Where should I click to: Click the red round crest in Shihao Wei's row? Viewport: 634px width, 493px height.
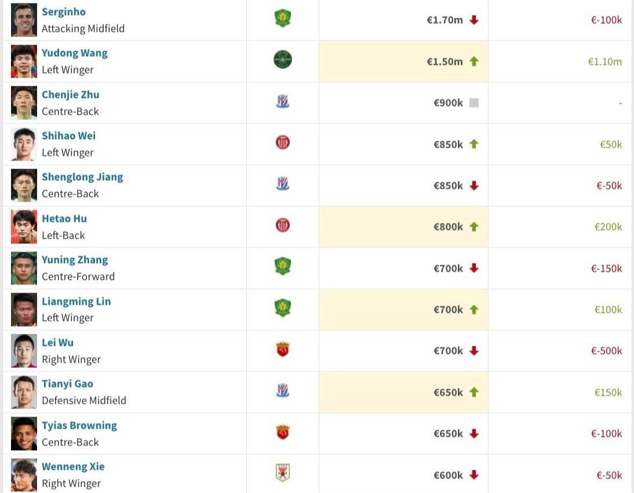pyautogui.click(x=283, y=143)
